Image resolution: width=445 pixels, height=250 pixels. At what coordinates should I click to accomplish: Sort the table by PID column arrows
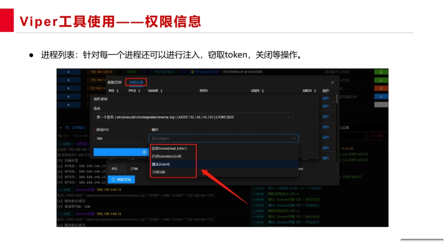(117, 91)
